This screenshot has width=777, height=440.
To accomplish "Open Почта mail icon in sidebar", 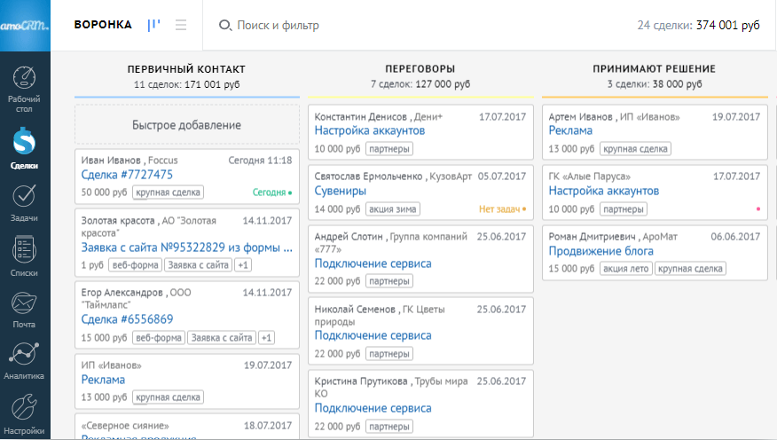I will (25, 309).
